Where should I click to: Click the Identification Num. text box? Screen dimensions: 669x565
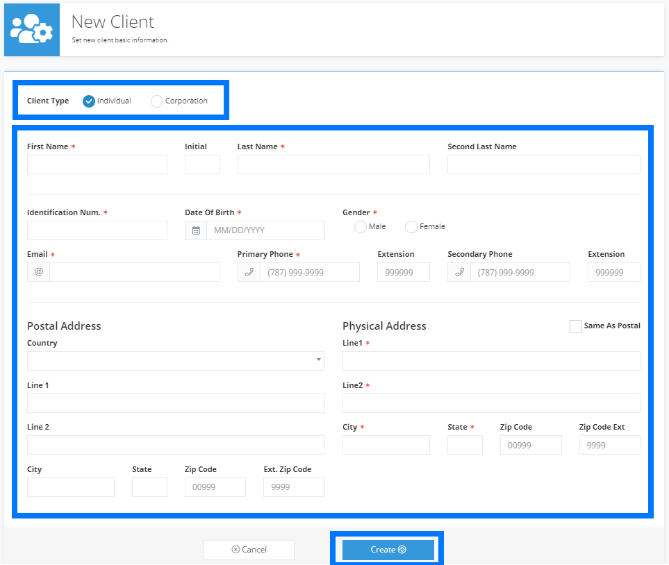(97, 230)
